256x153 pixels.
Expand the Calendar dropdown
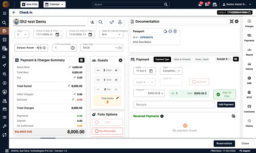(54, 4)
